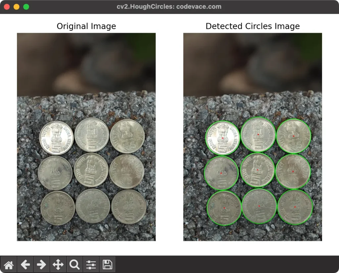Open the Configure subplots sliders icon
The height and width of the screenshot is (273, 339).
[91, 264]
